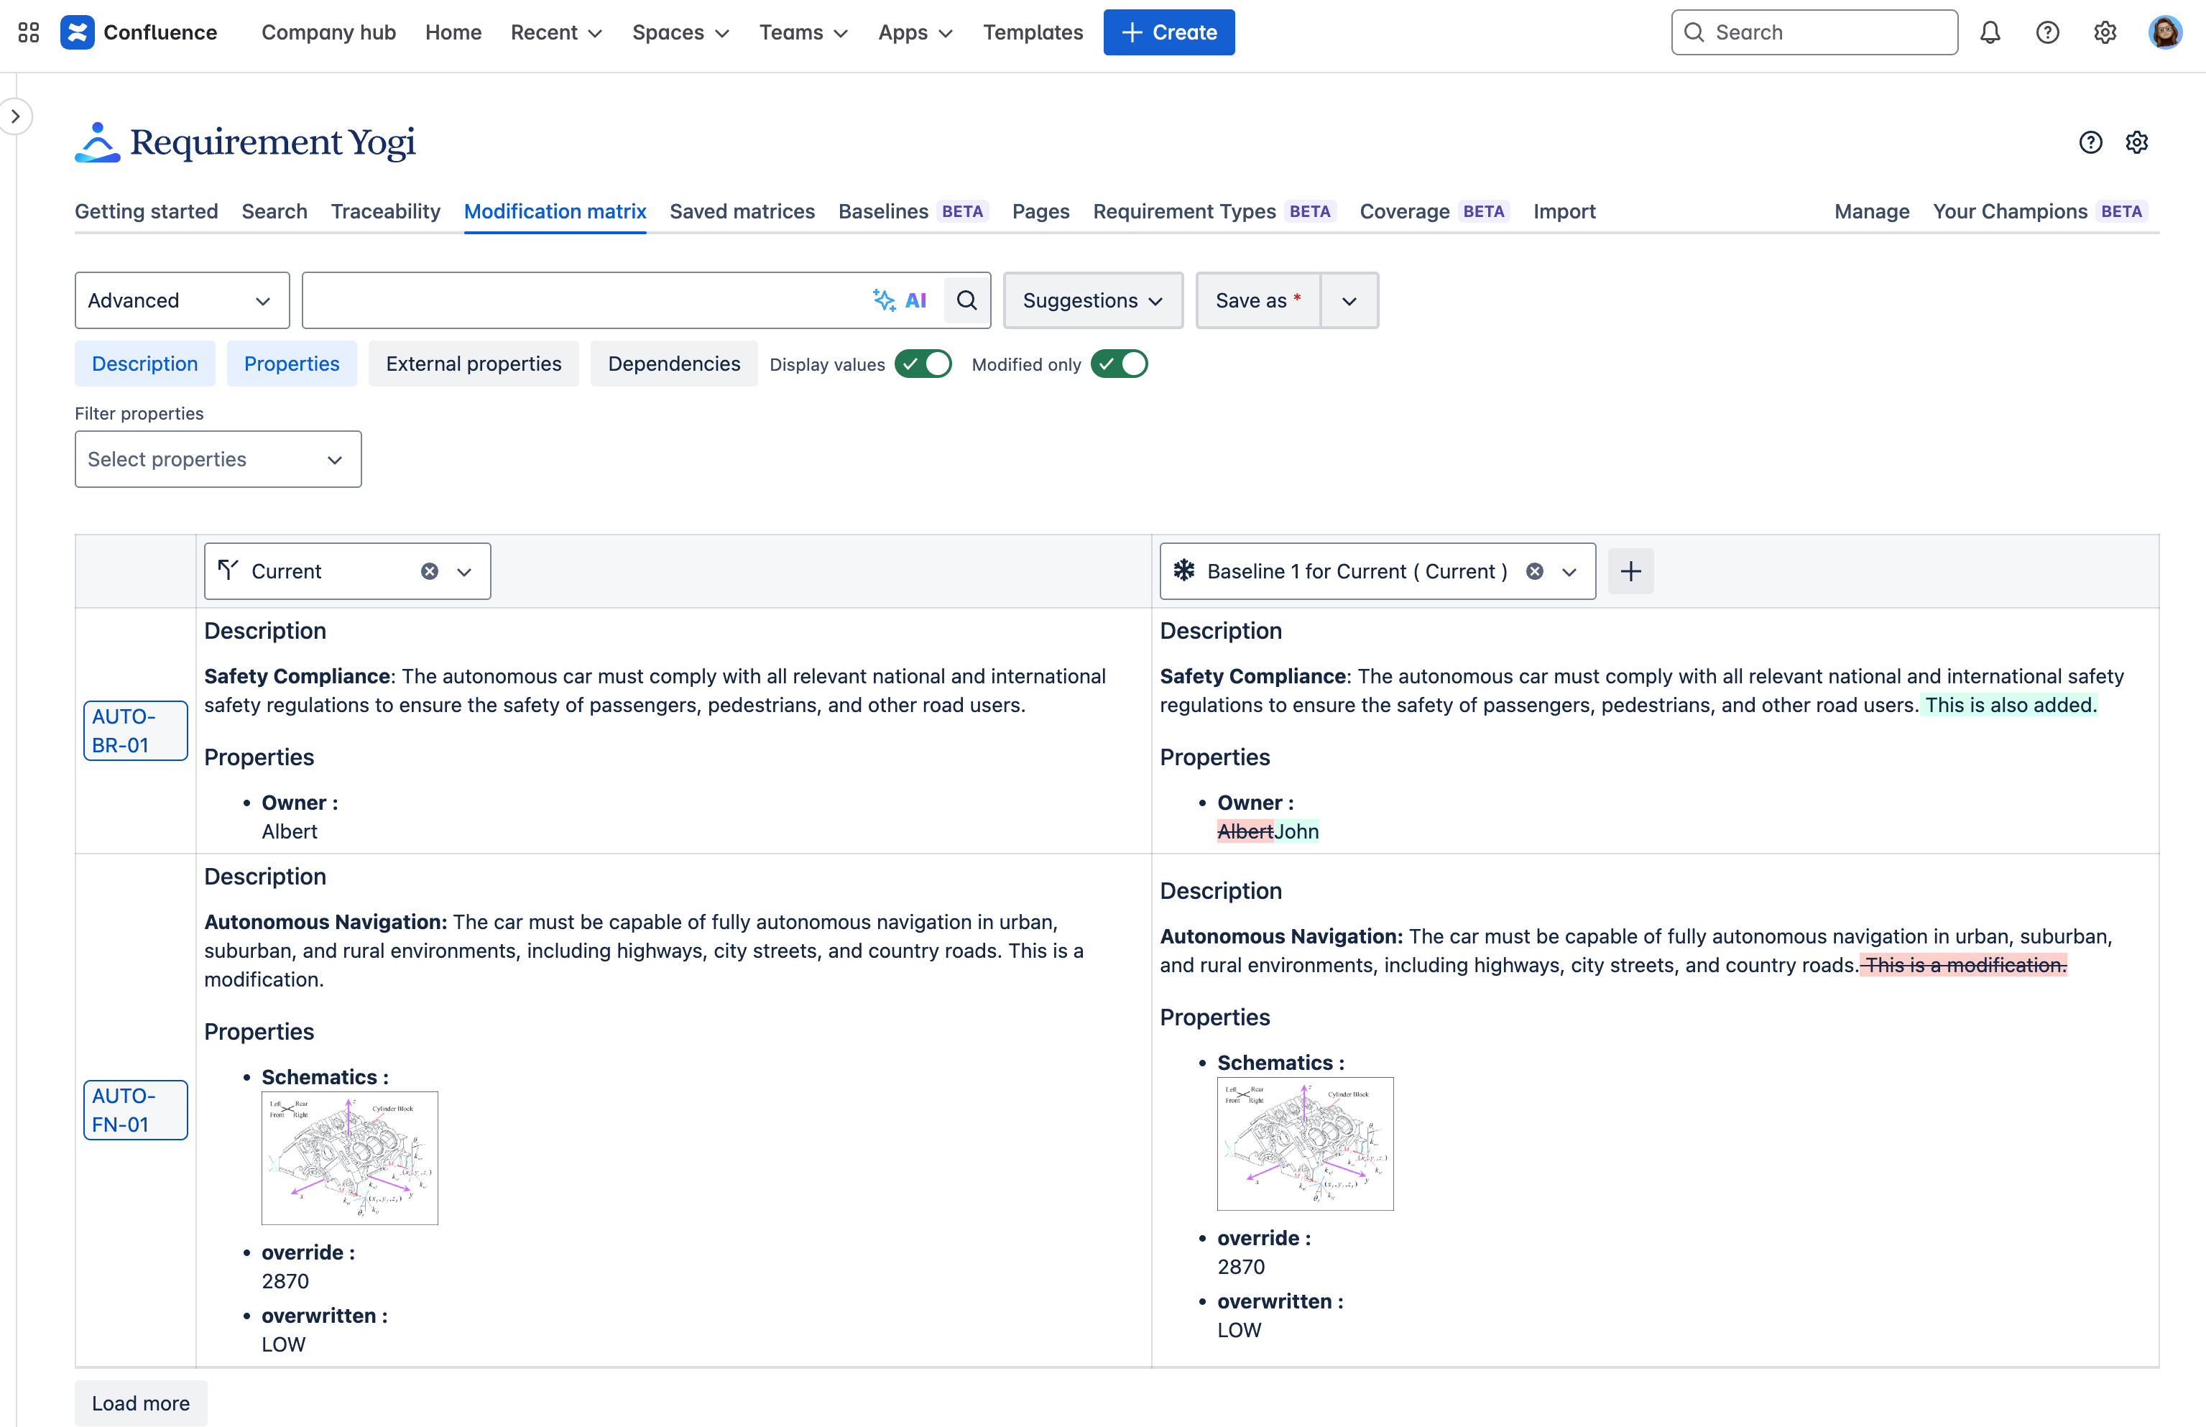Toggle the Display values switch
The height and width of the screenshot is (1427, 2206).
pos(923,364)
